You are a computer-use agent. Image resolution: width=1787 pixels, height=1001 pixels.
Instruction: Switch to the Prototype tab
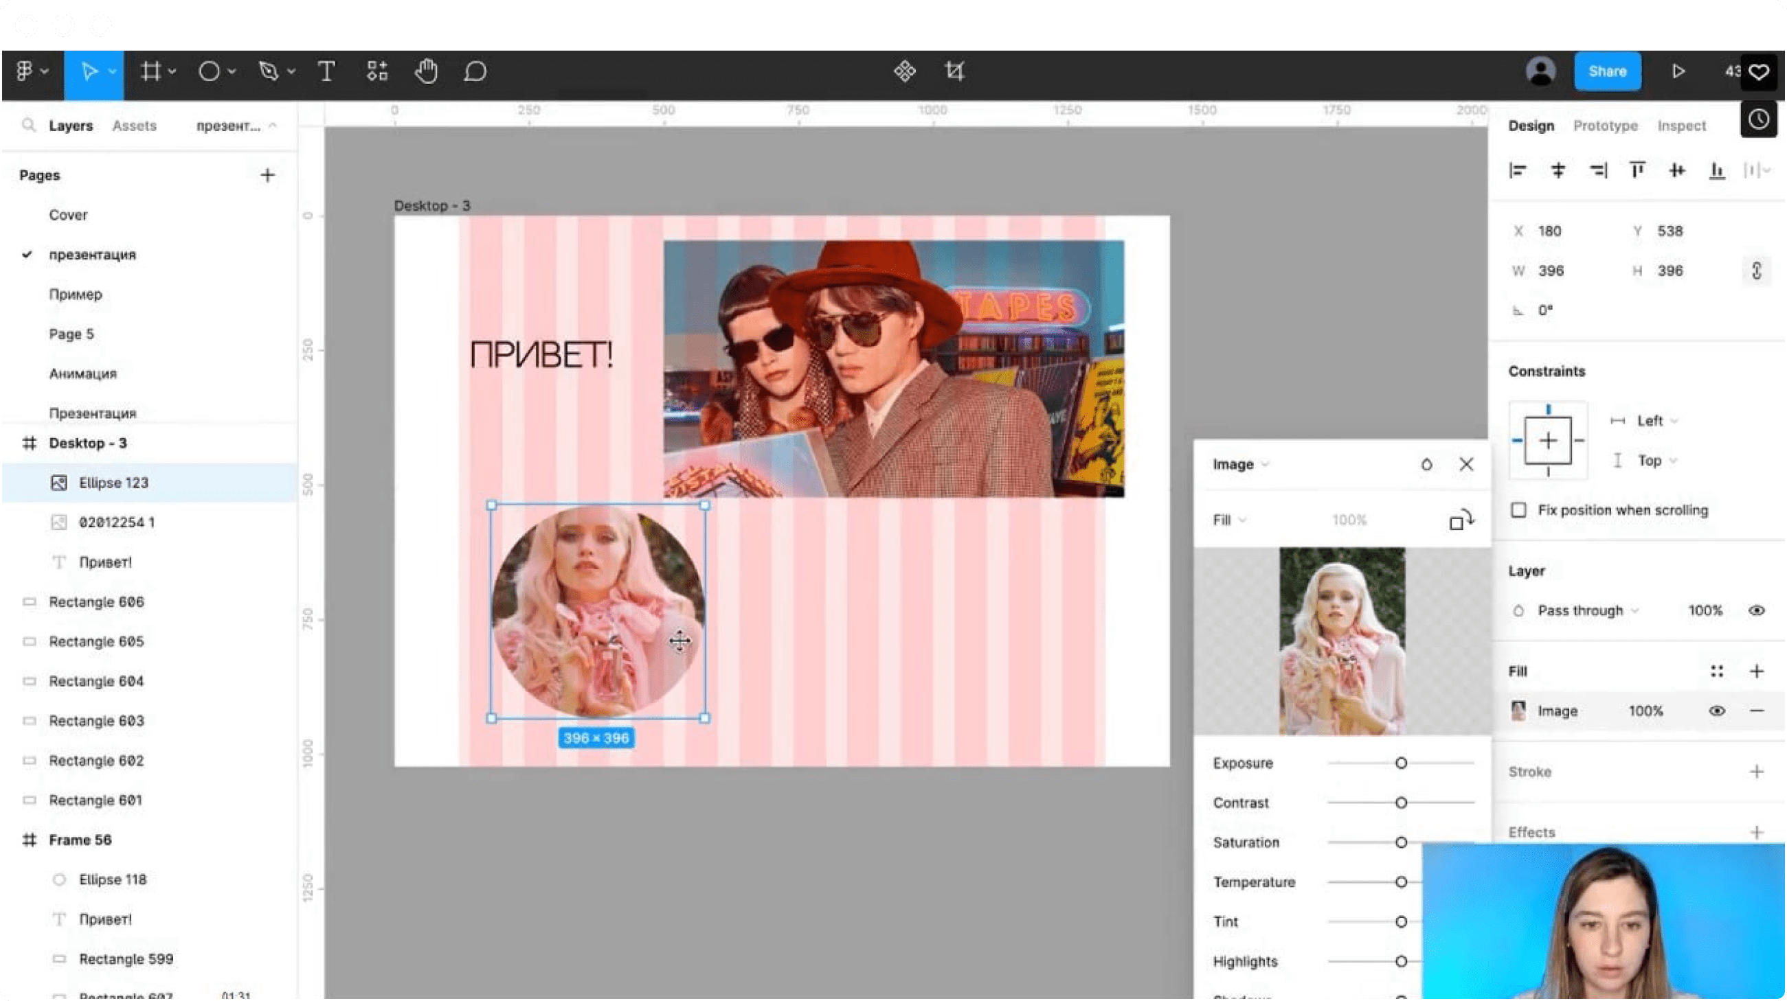pyautogui.click(x=1604, y=126)
